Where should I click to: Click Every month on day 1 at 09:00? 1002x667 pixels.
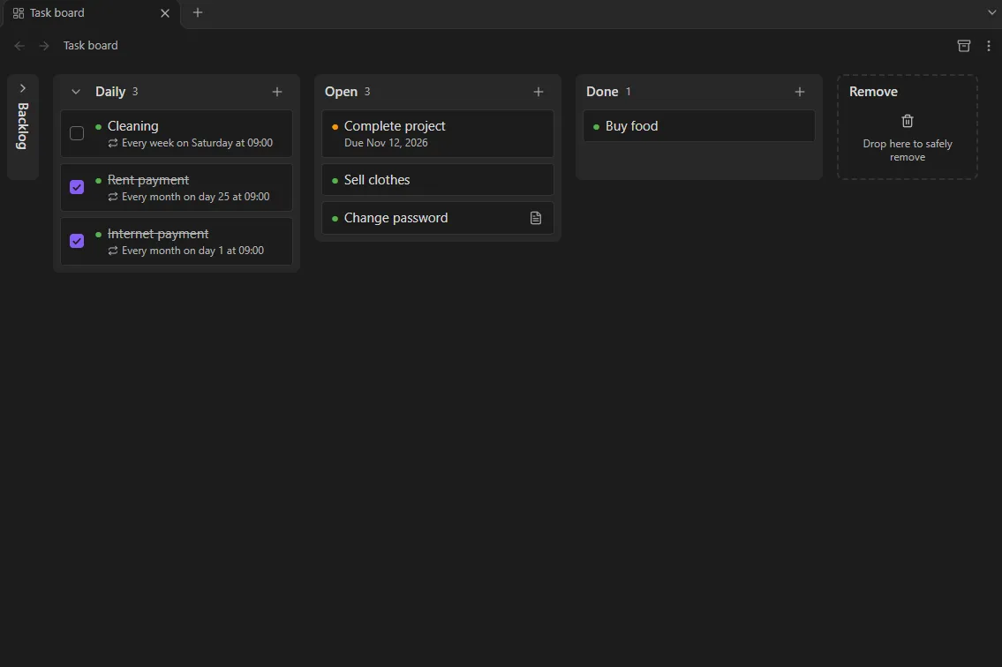tap(192, 251)
